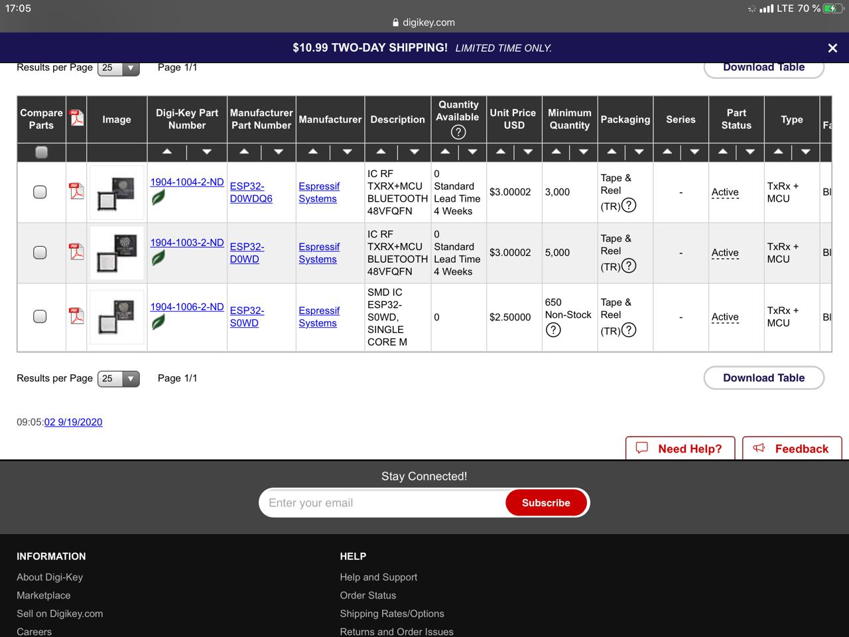Screen dimensions: 849x637
Task: Open ESP32-S0WD manufacturer part link
Action: tap(247, 317)
